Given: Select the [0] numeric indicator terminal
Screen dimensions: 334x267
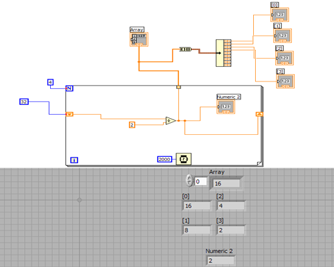Looking at the screenshot, I should pos(280,15).
